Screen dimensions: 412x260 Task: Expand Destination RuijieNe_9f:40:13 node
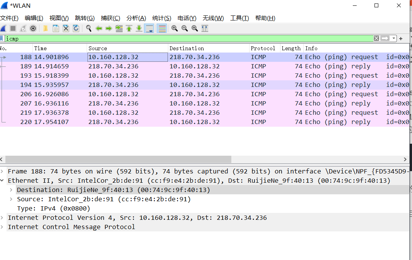11,190
